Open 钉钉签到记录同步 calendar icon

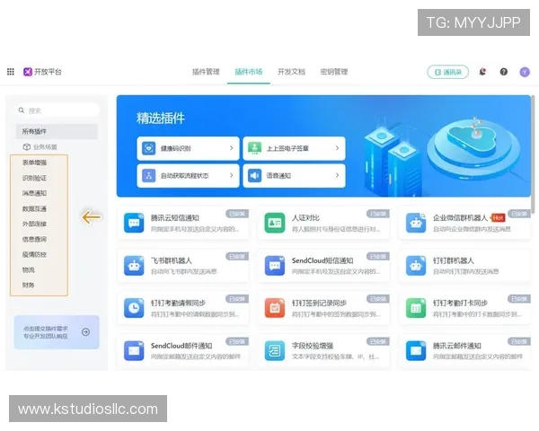pyautogui.click(x=275, y=308)
